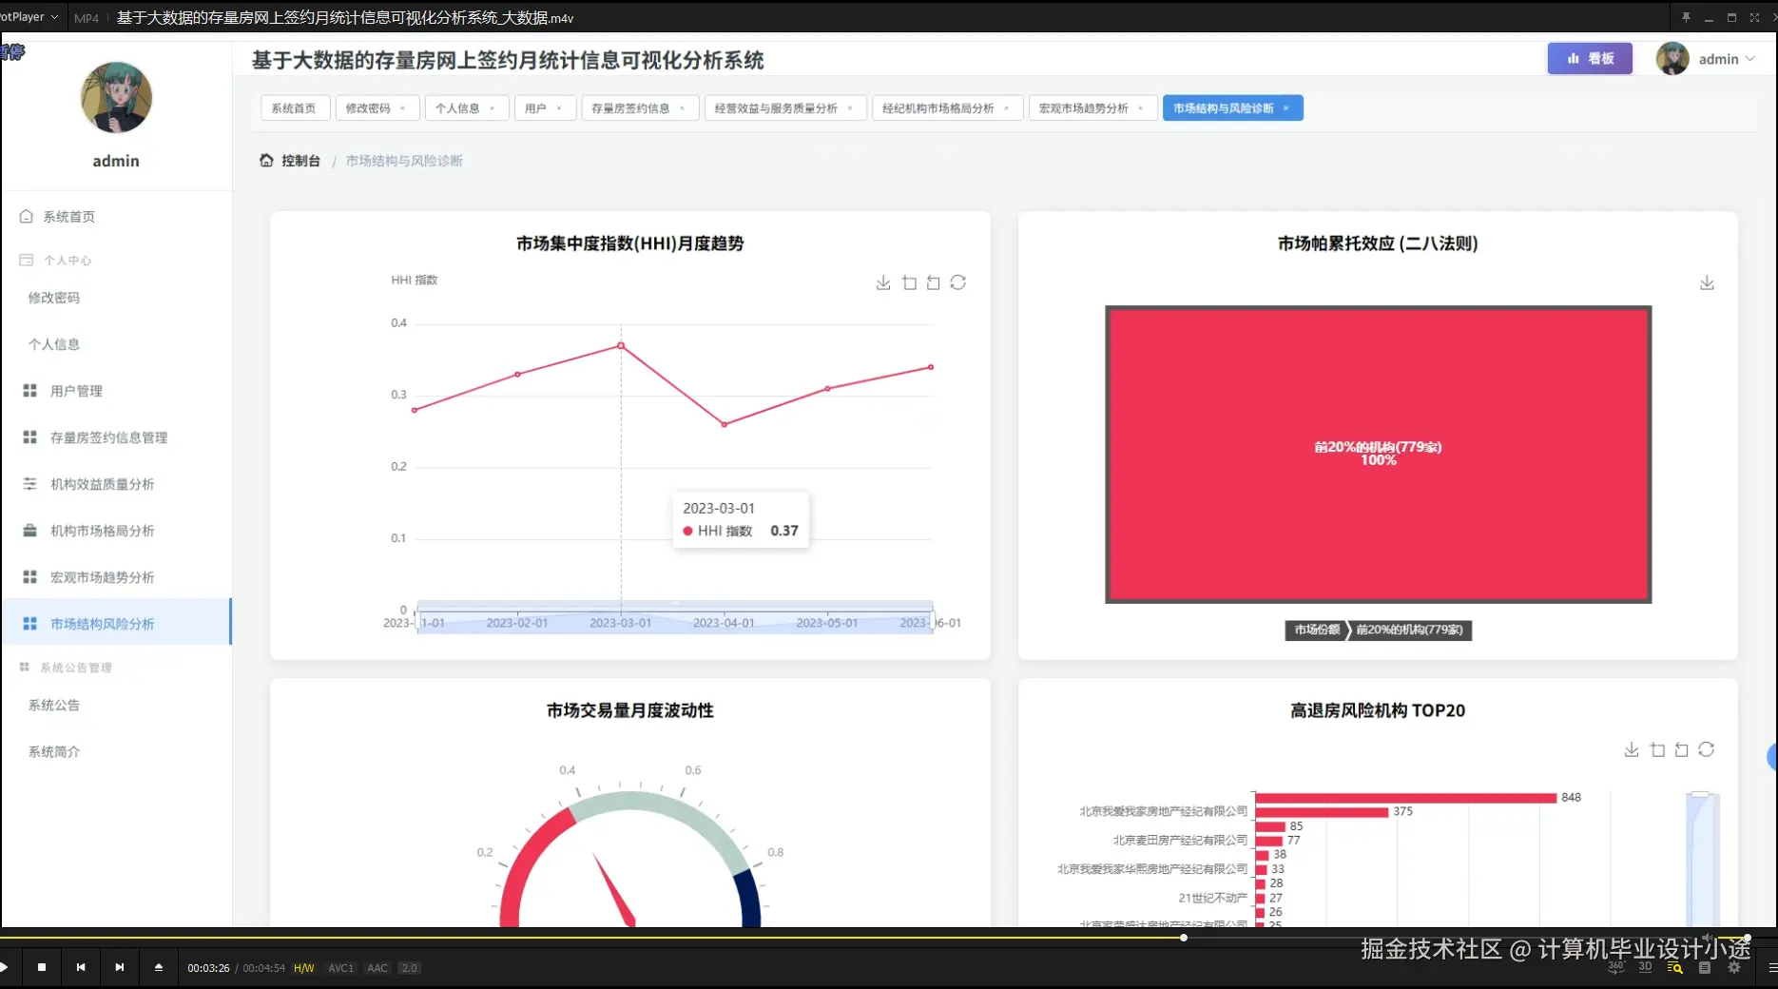Click the sidebar admin profile picture

click(116, 98)
